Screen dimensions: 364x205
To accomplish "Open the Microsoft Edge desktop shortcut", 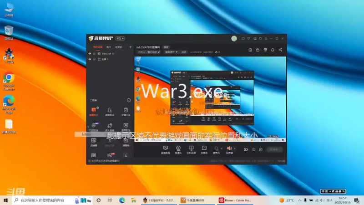I will [x=9, y=104].
